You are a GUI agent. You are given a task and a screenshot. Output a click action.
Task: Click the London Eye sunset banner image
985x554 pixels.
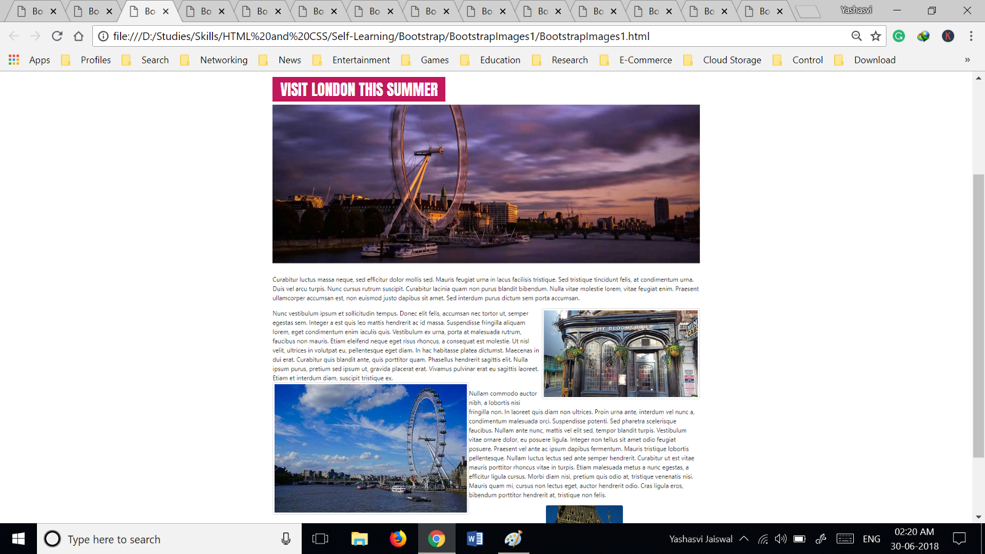tap(486, 184)
